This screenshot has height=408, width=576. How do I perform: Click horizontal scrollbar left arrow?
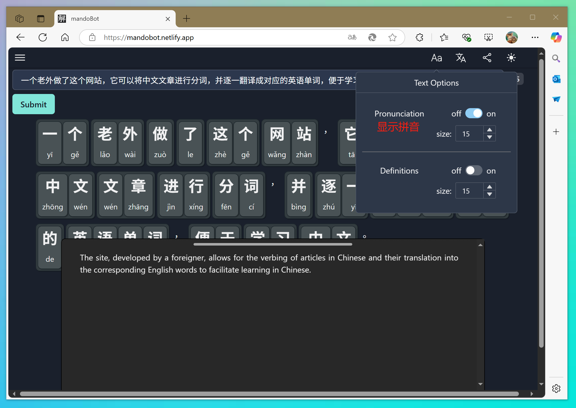coord(14,394)
